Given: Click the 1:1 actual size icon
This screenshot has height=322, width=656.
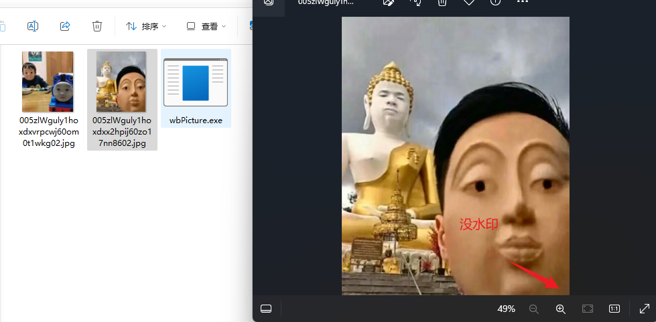Looking at the screenshot, I should (x=614, y=309).
